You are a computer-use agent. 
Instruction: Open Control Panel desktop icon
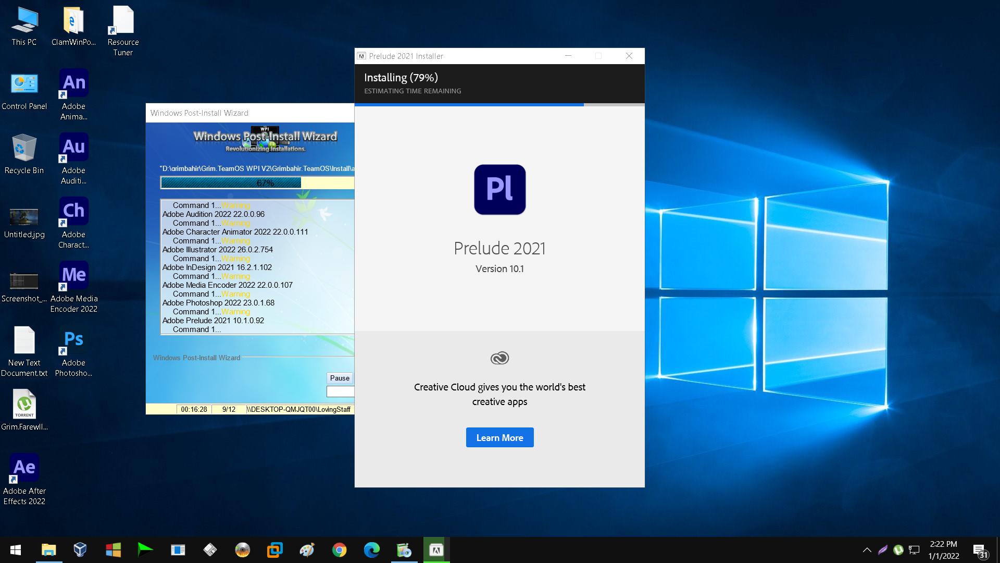(24, 91)
